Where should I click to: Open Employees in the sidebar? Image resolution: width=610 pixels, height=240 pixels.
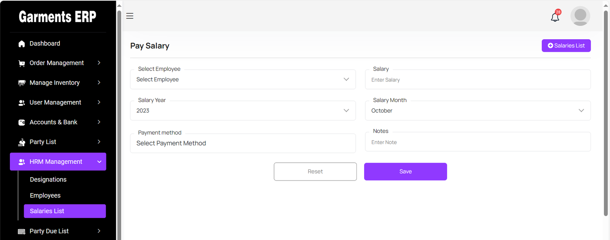point(45,195)
